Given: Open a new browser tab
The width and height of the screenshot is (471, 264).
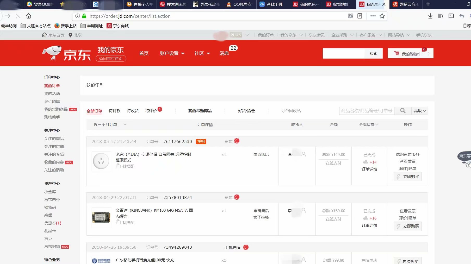Looking at the screenshot, I should pos(428,4).
